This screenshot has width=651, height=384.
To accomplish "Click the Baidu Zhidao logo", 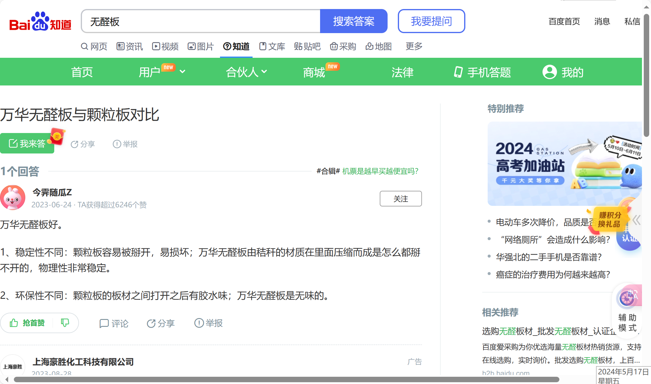I will [x=40, y=21].
